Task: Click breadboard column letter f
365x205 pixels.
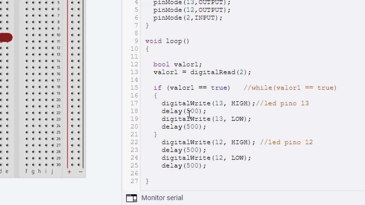Action: [26, 171]
